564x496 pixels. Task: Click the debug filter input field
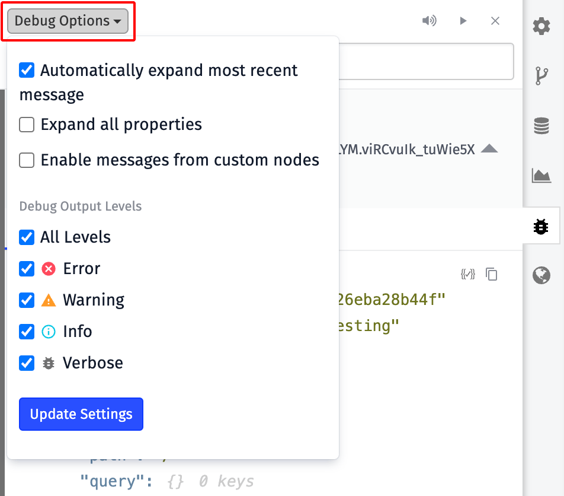[426, 61]
